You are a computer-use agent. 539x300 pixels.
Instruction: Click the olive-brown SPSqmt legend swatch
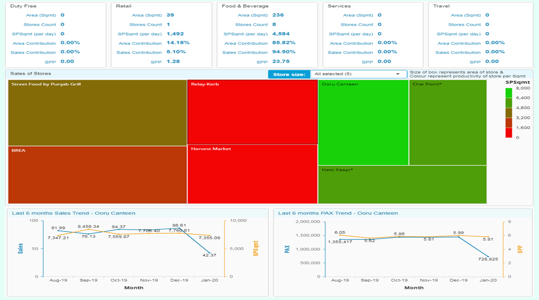(x=509, y=113)
